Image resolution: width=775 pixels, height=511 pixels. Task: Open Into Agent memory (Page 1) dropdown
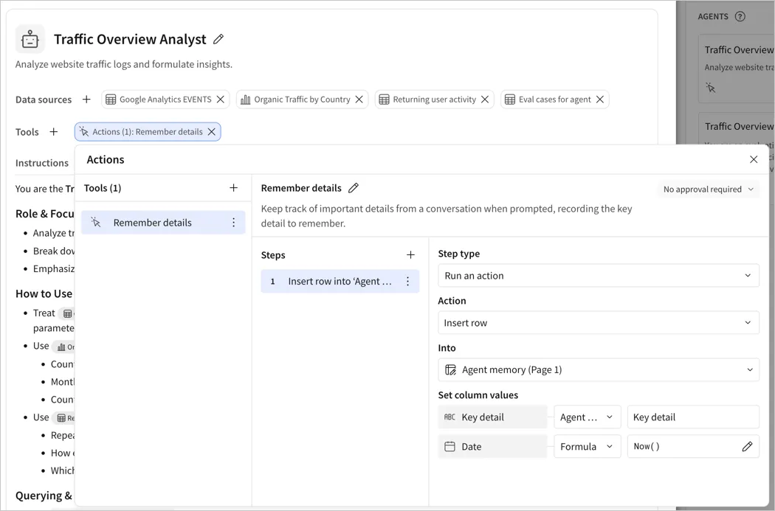pos(599,370)
